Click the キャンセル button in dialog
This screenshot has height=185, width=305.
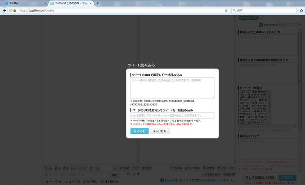[160, 131]
